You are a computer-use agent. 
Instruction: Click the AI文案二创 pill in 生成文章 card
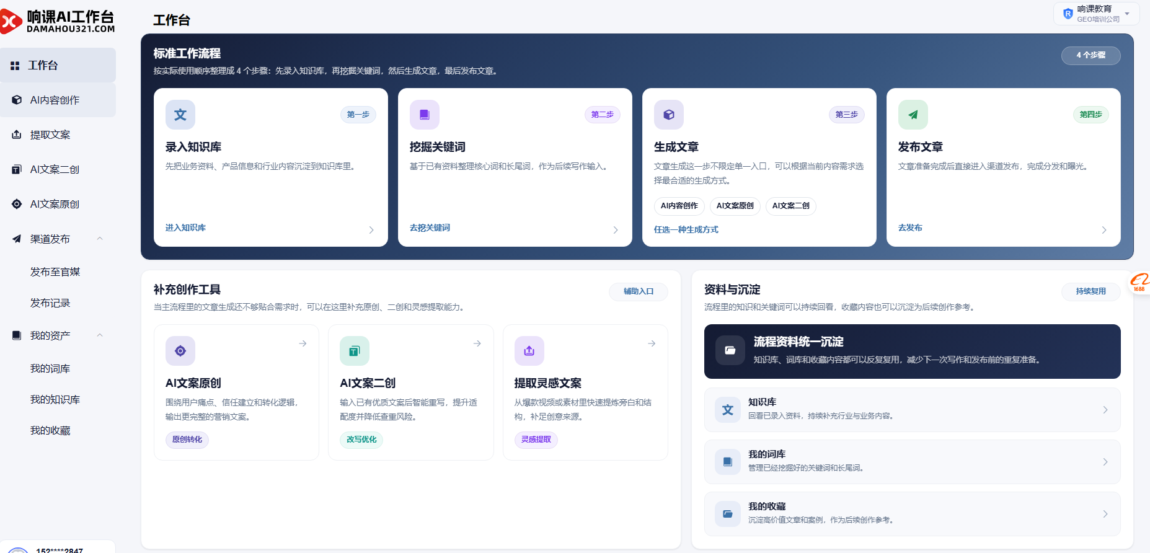click(x=790, y=206)
